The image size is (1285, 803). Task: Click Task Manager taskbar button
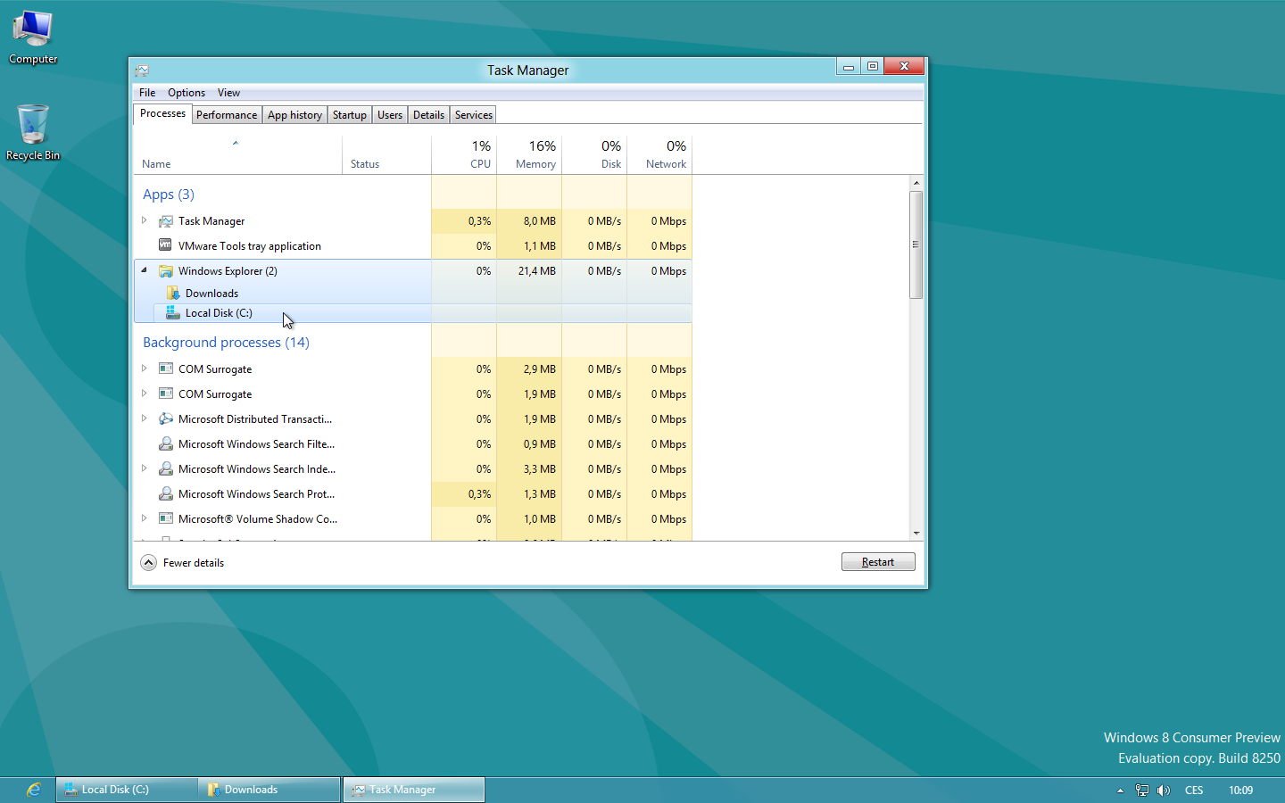point(414,790)
